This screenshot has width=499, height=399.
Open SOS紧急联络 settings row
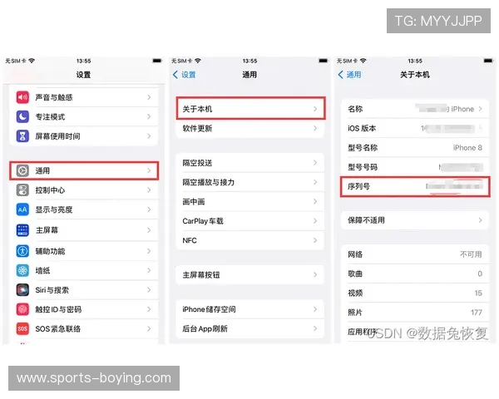(x=84, y=328)
